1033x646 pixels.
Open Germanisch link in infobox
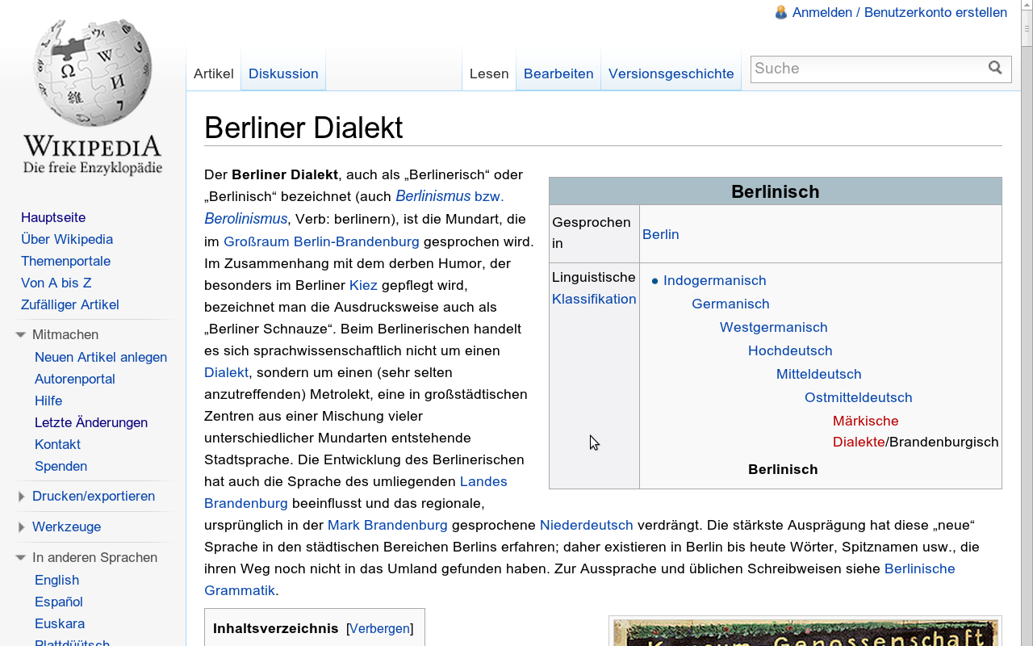[730, 304]
